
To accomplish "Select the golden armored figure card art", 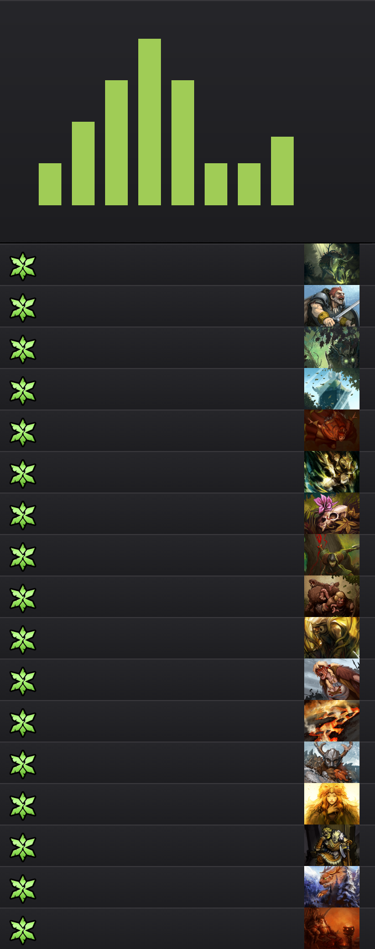I will 332,638.
